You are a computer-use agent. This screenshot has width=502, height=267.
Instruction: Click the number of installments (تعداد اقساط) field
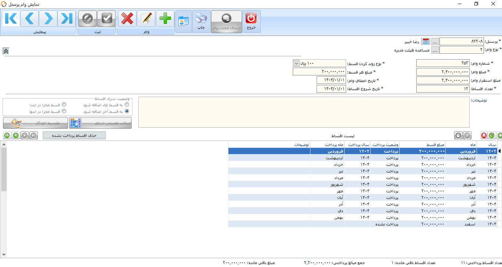click(443, 89)
